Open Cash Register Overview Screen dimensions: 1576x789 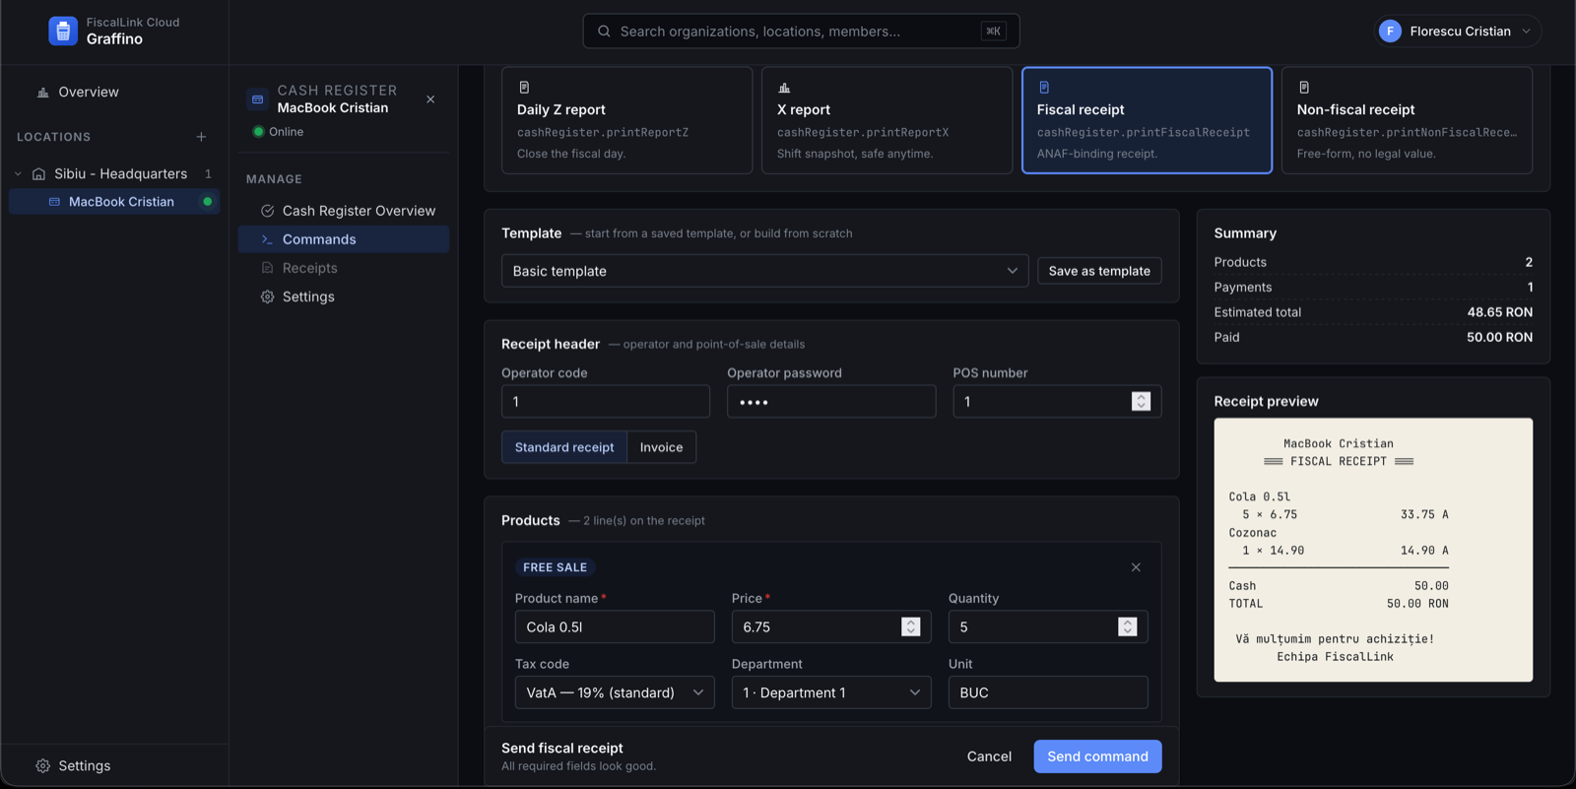[344, 211]
